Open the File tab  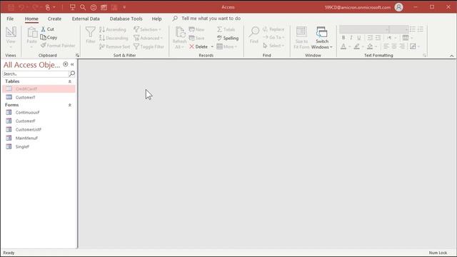click(x=10, y=19)
